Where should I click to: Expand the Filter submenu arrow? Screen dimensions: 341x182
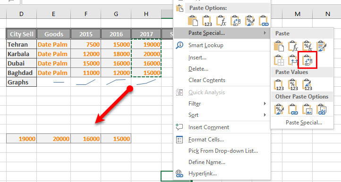click(264, 104)
